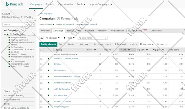Open the Gemini DJ System ad group link
Image resolution: width=185 pixels, height=109 pixels.
(61, 107)
